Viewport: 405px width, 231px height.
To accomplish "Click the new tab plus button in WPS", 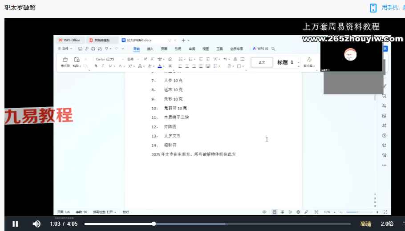I will point(183,41).
